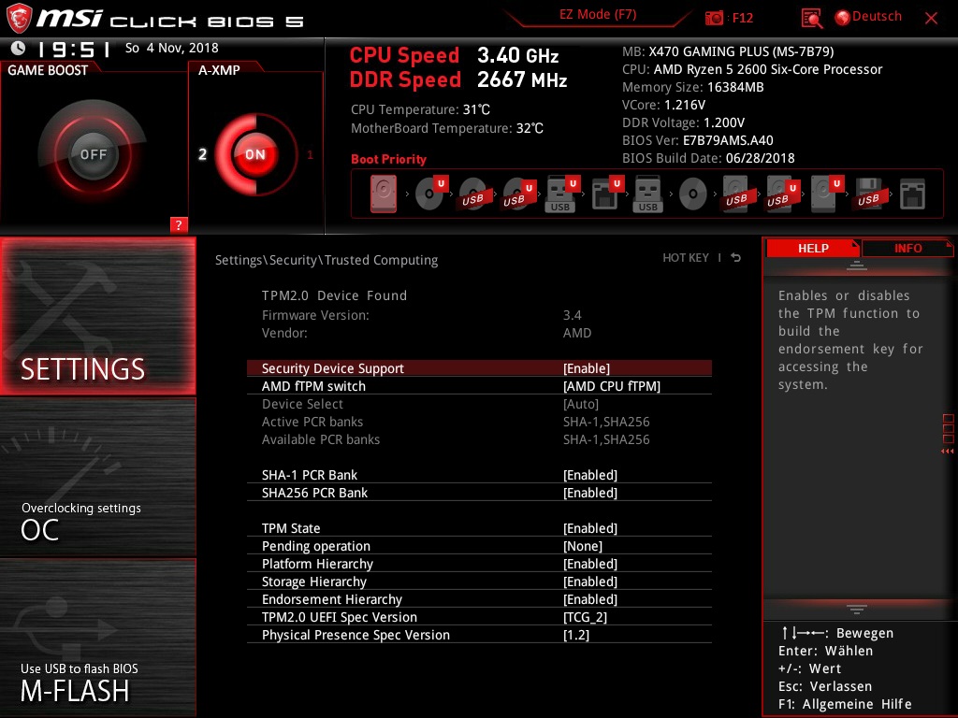958x718 pixels.
Task: Click the Deutsch language globe icon
Action: (x=843, y=18)
